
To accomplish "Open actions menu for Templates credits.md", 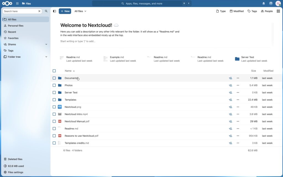I will point(238,143).
